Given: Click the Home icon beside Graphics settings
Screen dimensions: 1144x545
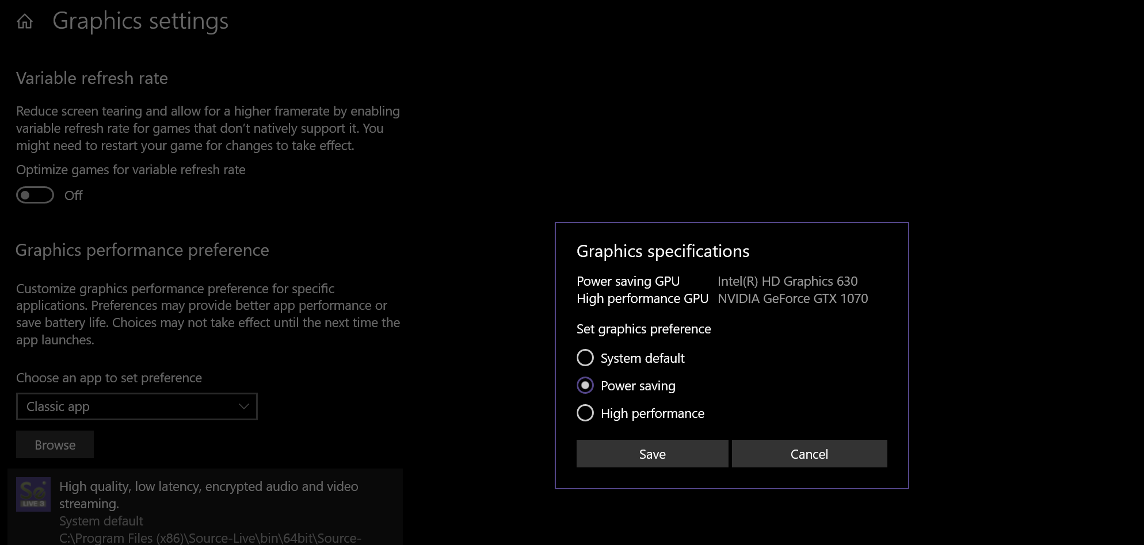Looking at the screenshot, I should (25, 22).
